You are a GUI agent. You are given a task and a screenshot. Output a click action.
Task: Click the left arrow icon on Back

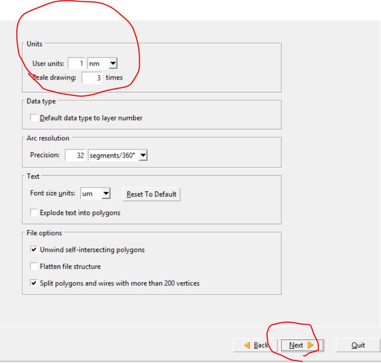coord(247,345)
